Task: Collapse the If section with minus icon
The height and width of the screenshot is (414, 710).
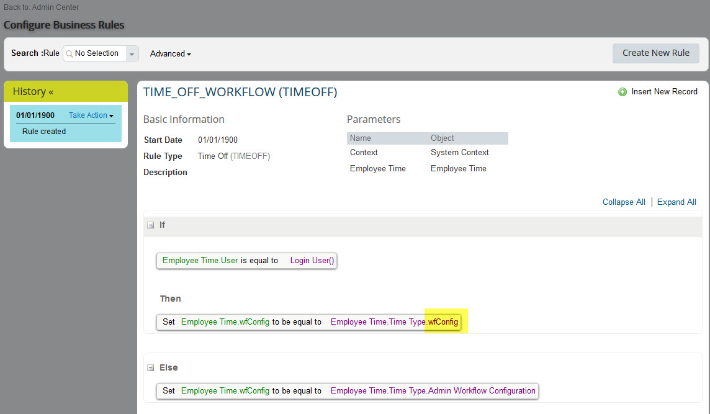Action: [x=150, y=225]
